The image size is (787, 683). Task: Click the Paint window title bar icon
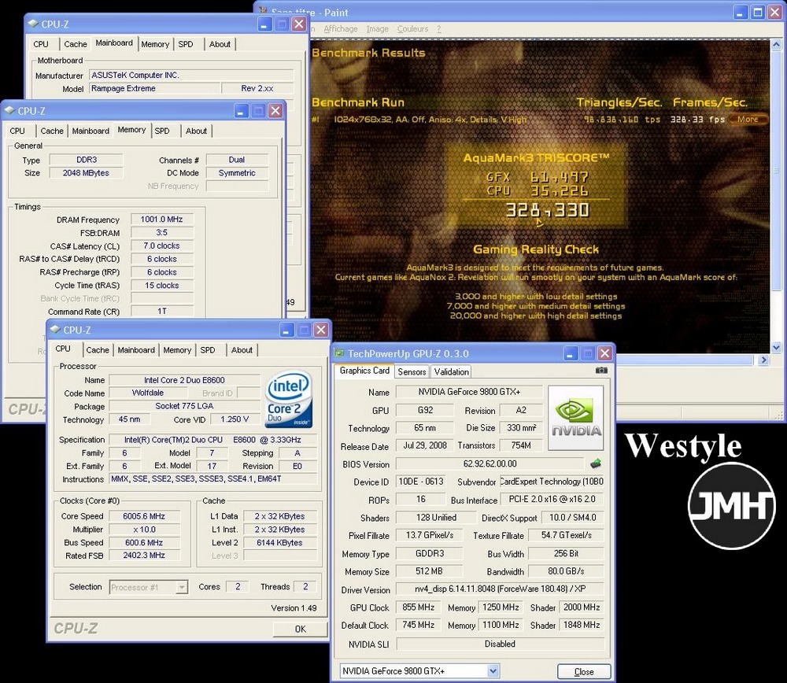(263, 11)
